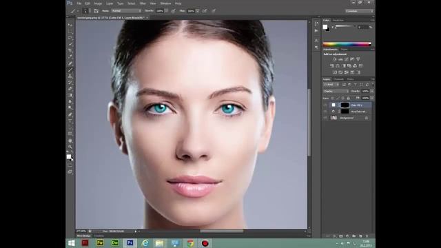Add a Levels adjustment
This screenshot has height=248, width=441.
point(340,59)
